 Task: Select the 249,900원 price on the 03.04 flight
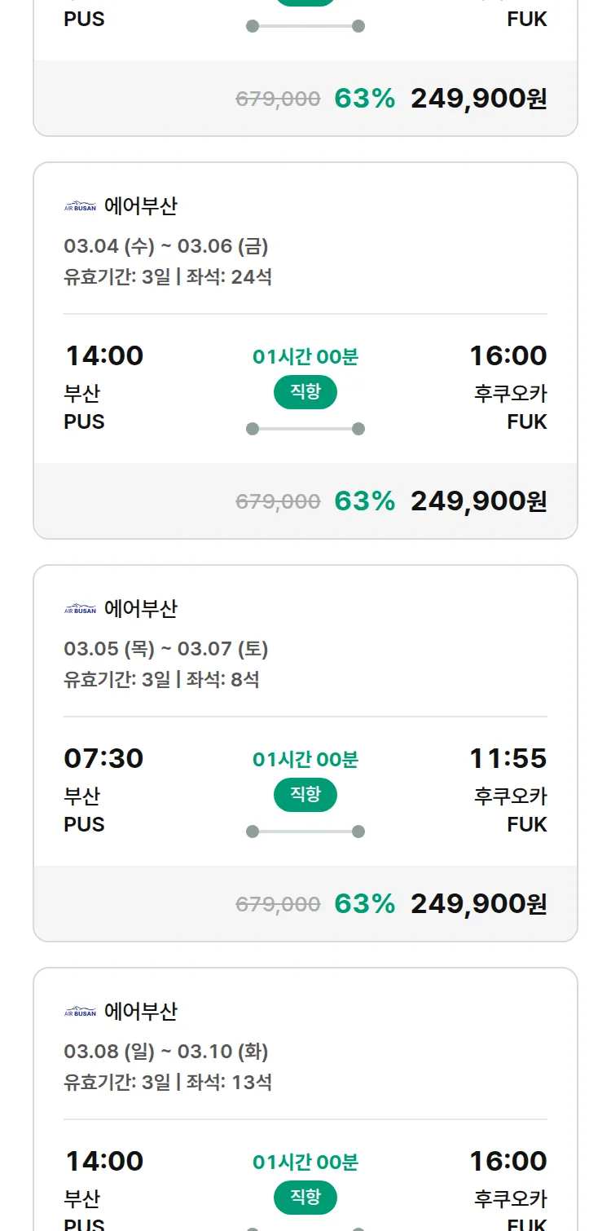(478, 501)
